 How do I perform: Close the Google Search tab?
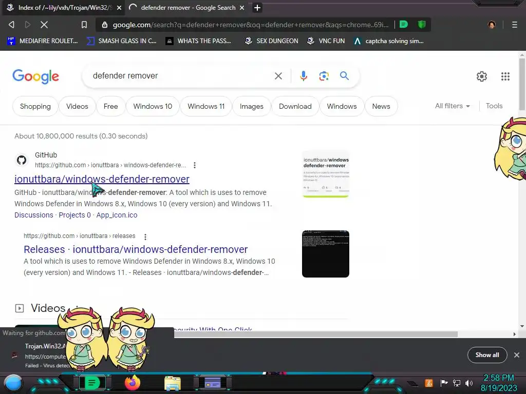242,7
